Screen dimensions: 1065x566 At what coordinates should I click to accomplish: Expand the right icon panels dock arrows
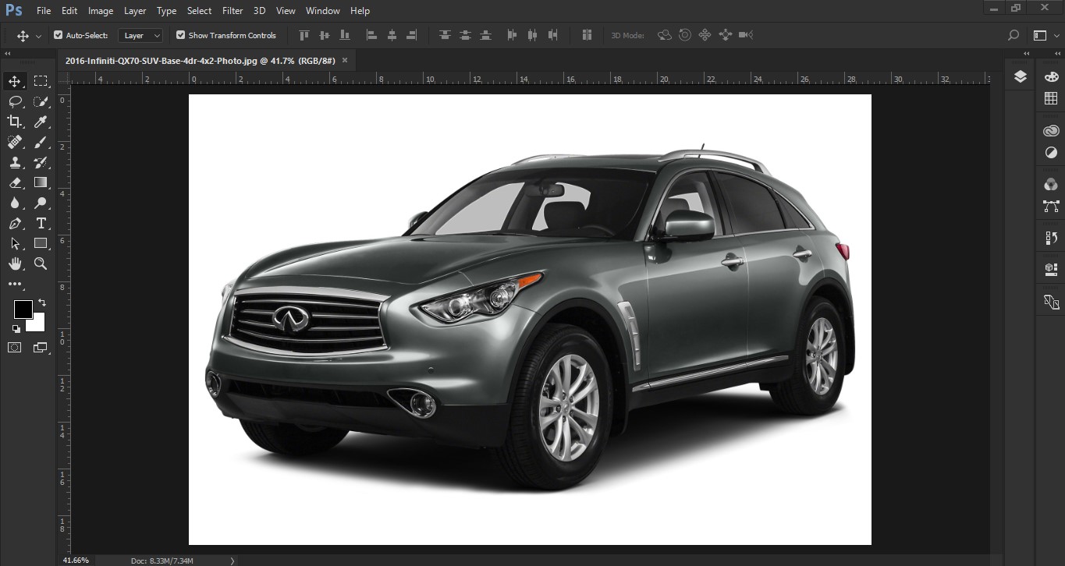[1057, 54]
